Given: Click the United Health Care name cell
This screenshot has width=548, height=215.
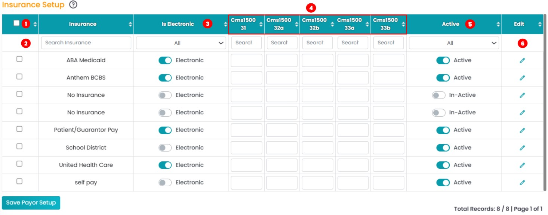Looking at the screenshot, I should click(86, 165).
